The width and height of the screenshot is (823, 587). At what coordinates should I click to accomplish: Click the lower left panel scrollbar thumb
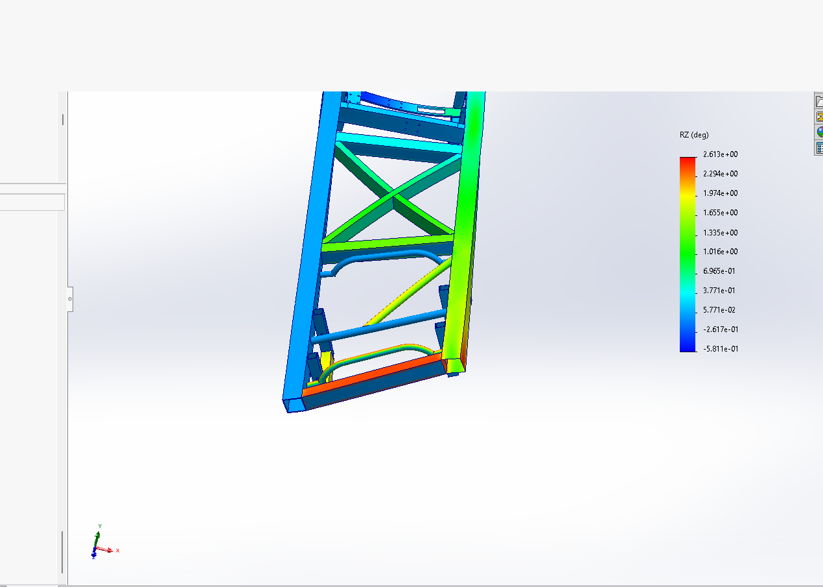point(63,552)
